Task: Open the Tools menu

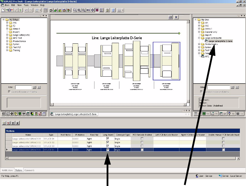Action: [26, 5]
